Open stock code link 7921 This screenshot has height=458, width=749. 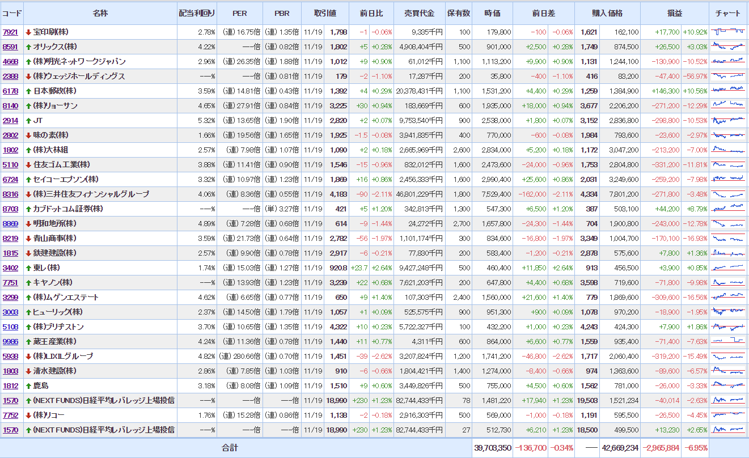point(10,32)
